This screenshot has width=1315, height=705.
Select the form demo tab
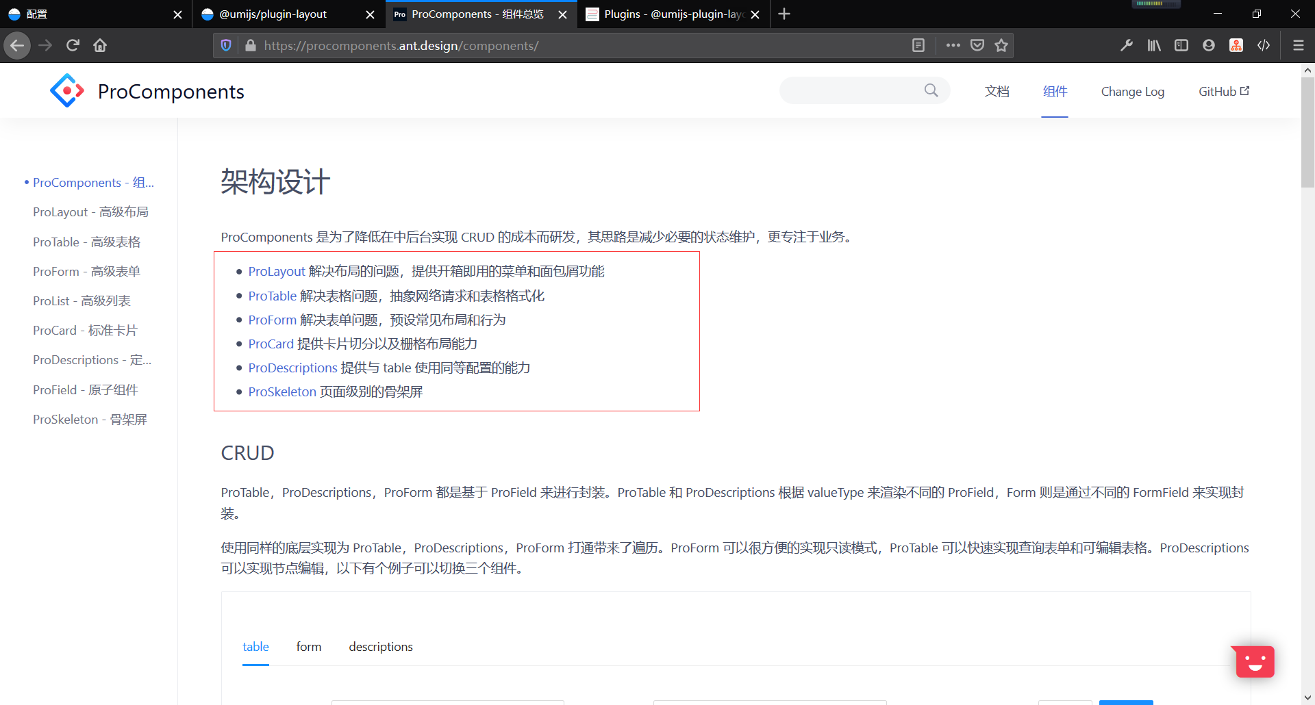(x=309, y=647)
